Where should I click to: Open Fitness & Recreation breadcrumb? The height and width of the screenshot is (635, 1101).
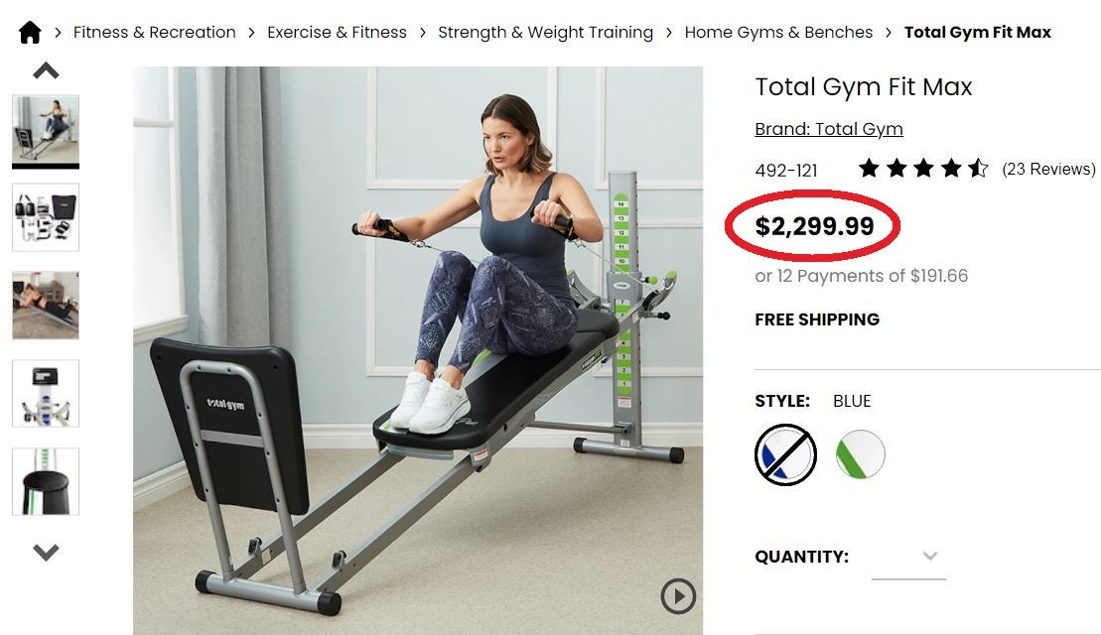(155, 33)
